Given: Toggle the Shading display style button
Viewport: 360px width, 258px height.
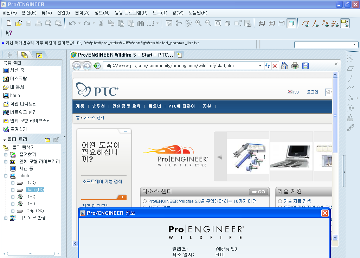Looking at the screenshot, I should (x=291, y=23).
